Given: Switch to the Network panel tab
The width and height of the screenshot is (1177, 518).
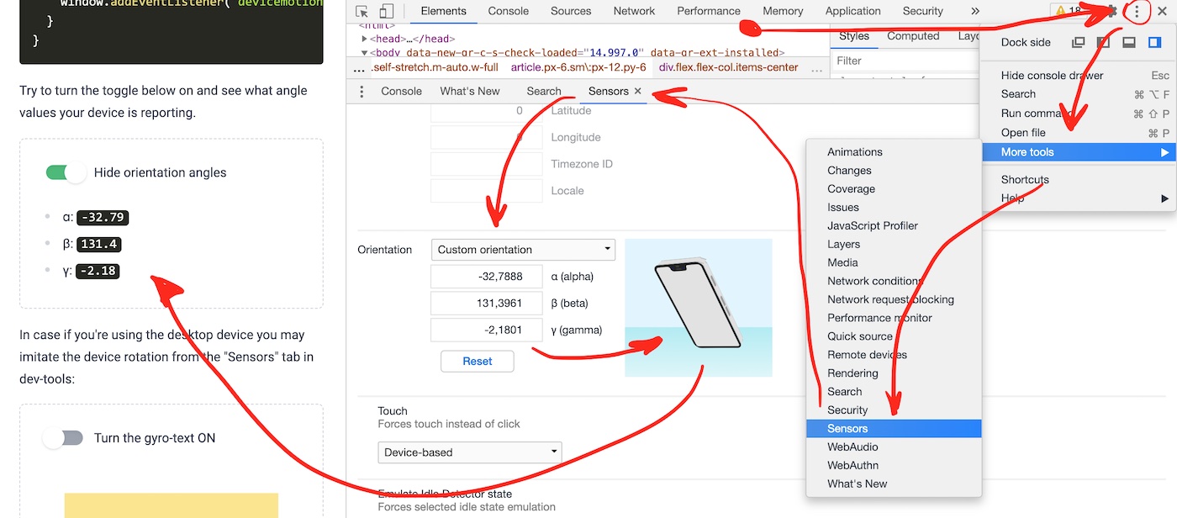Looking at the screenshot, I should coord(633,11).
